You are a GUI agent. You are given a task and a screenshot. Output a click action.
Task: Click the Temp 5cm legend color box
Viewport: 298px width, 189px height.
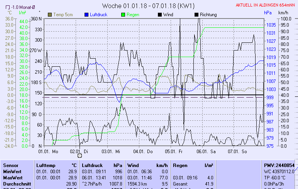coord(50,15)
